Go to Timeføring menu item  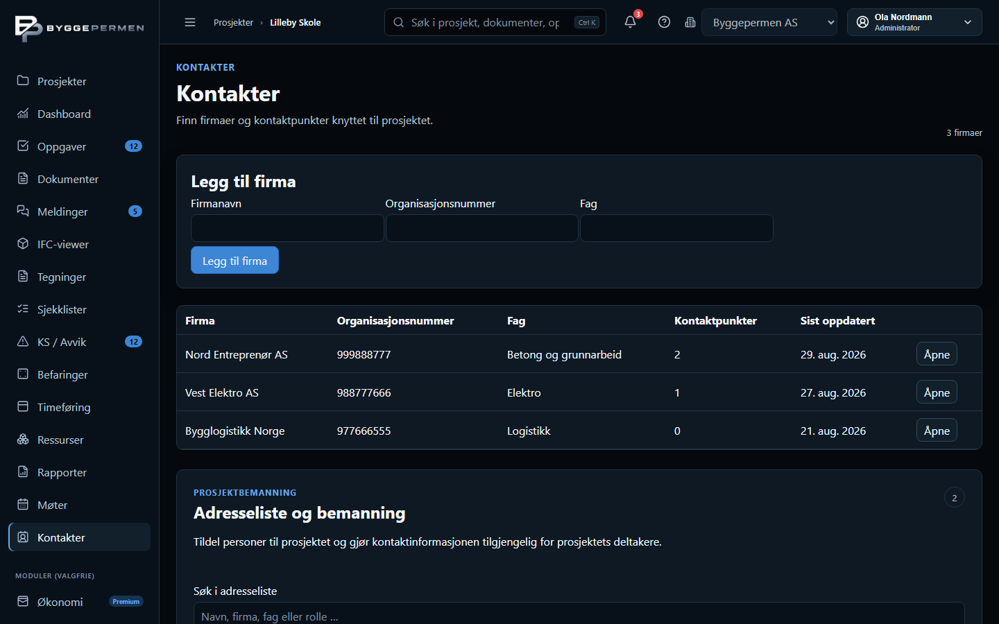[79, 407]
